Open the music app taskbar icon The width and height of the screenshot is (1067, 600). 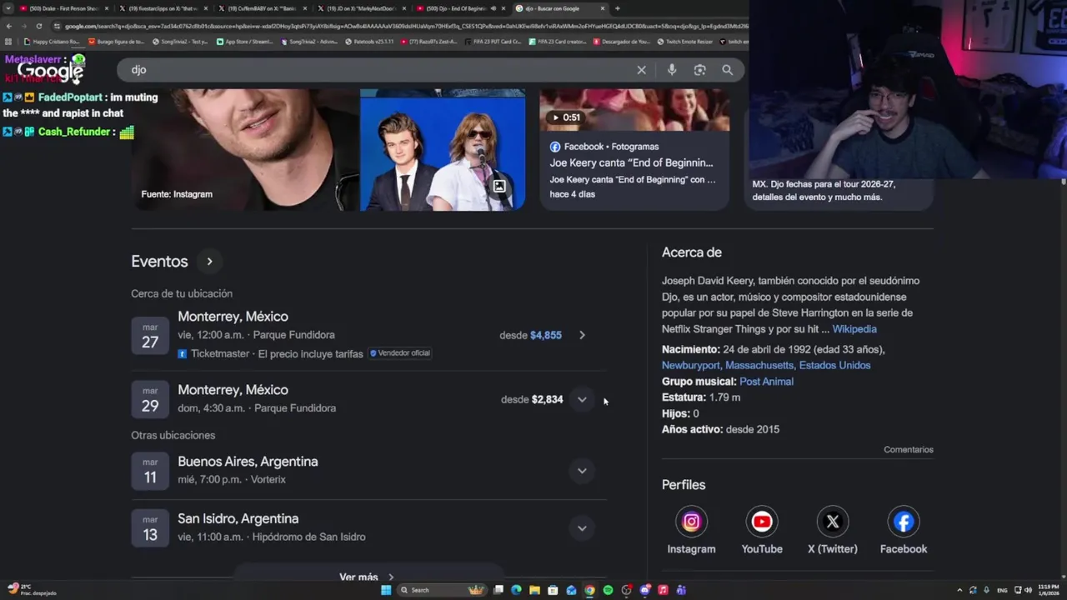pyautogui.click(x=663, y=590)
